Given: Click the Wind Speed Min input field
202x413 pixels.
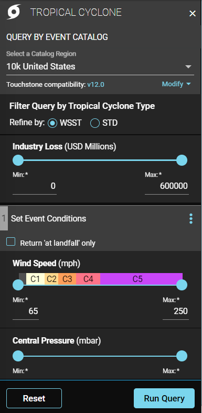Looking at the screenshot, I should [26, 311].
